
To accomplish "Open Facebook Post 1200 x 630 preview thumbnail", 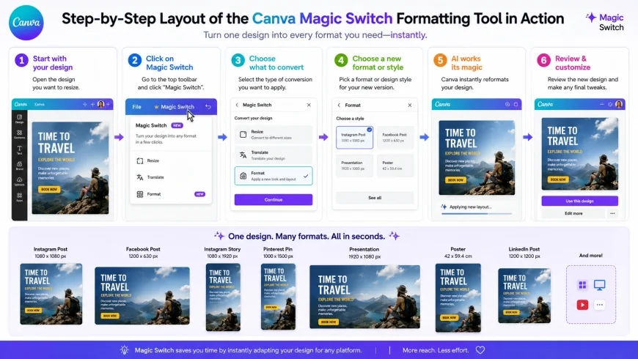I will pos(142,295).
